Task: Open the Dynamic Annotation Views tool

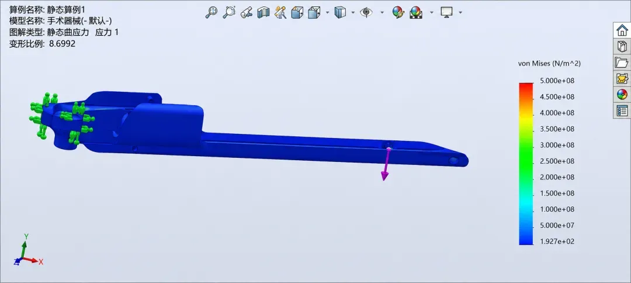Action: point(280,12)
